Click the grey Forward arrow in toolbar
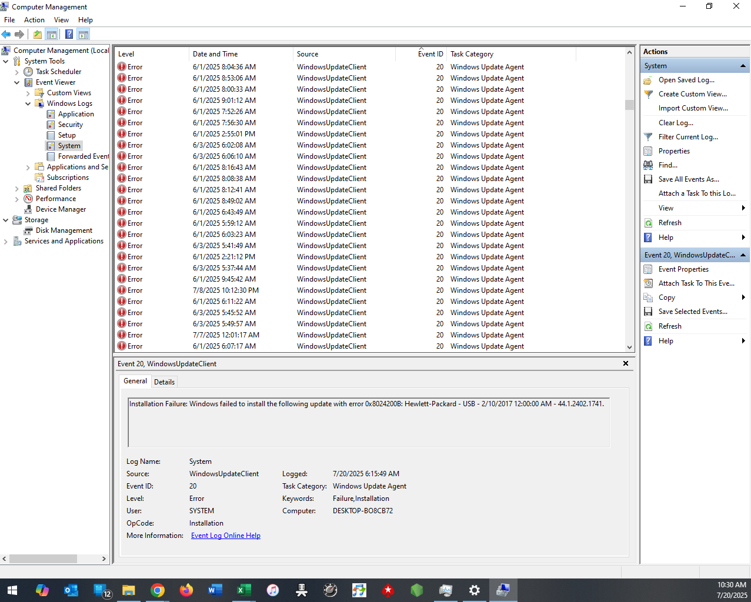Screen dimensions: 751x602 (x=19, y=34)
